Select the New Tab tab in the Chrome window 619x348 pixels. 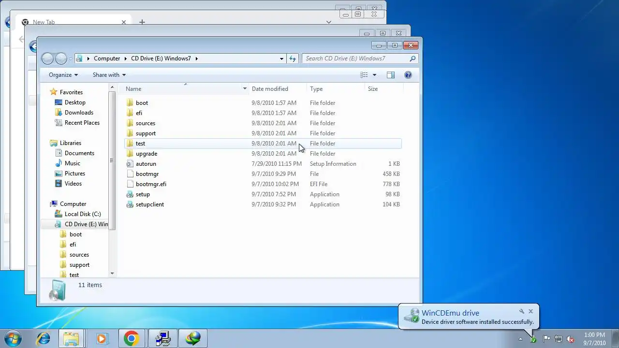(74, 22)
